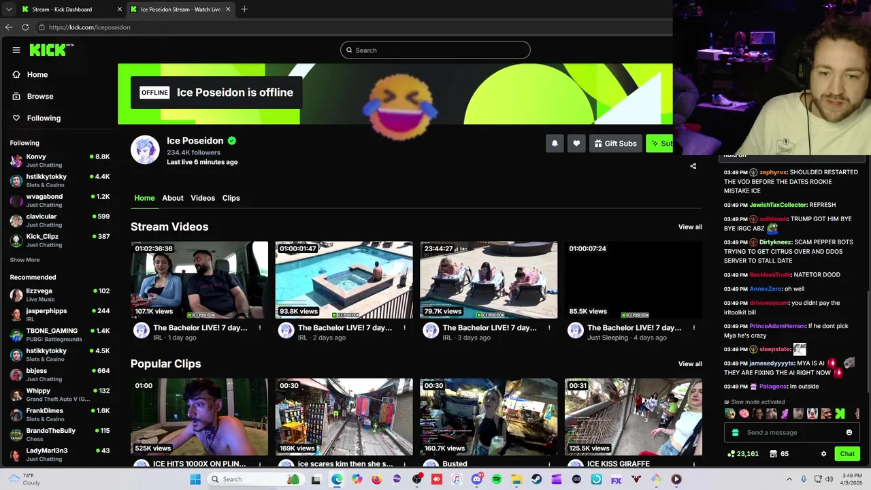Open Whippy recommended channel
Image resolution: width=871 pixels, height=490 pixels.
[x=60, y=395]
